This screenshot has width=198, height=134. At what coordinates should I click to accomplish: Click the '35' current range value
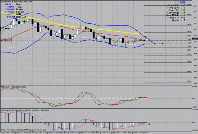tap(184, 13)
